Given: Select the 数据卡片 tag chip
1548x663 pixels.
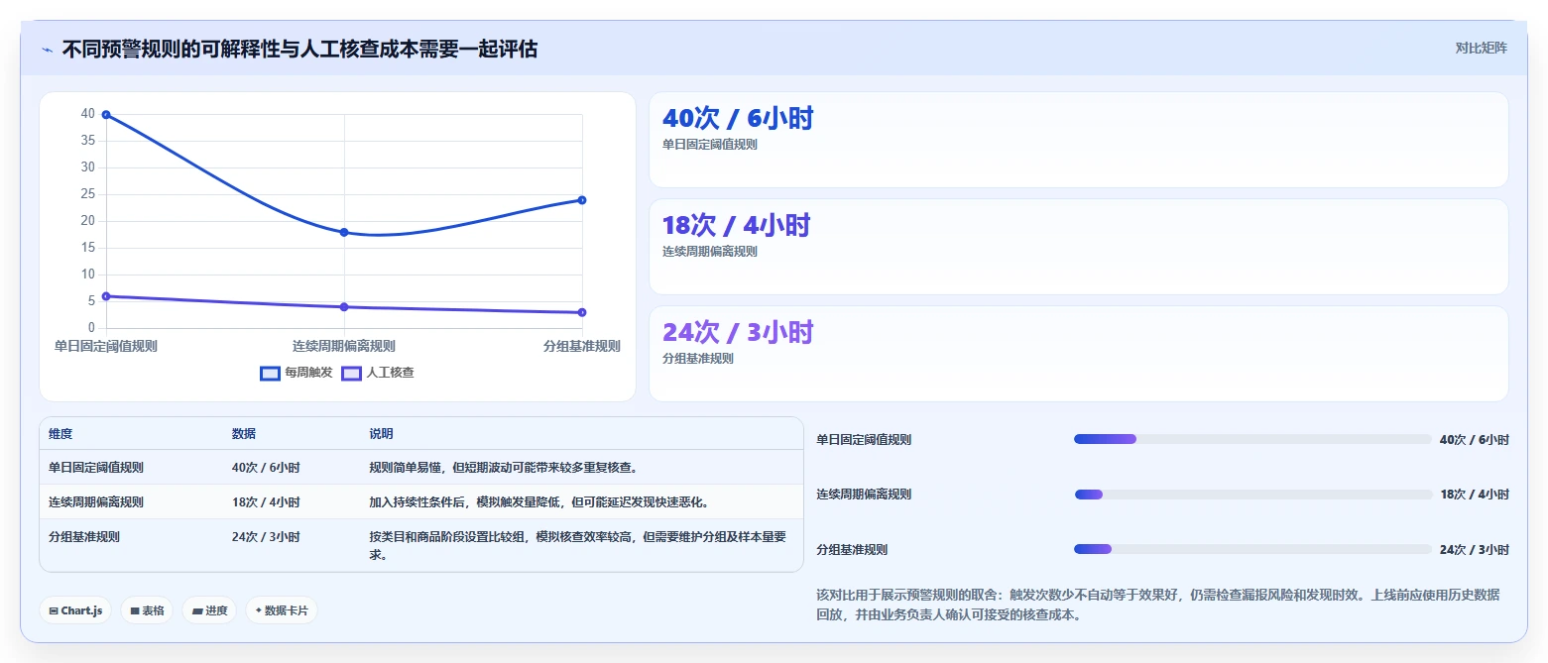Looking at the screenshot, I should tap(282, 610).
